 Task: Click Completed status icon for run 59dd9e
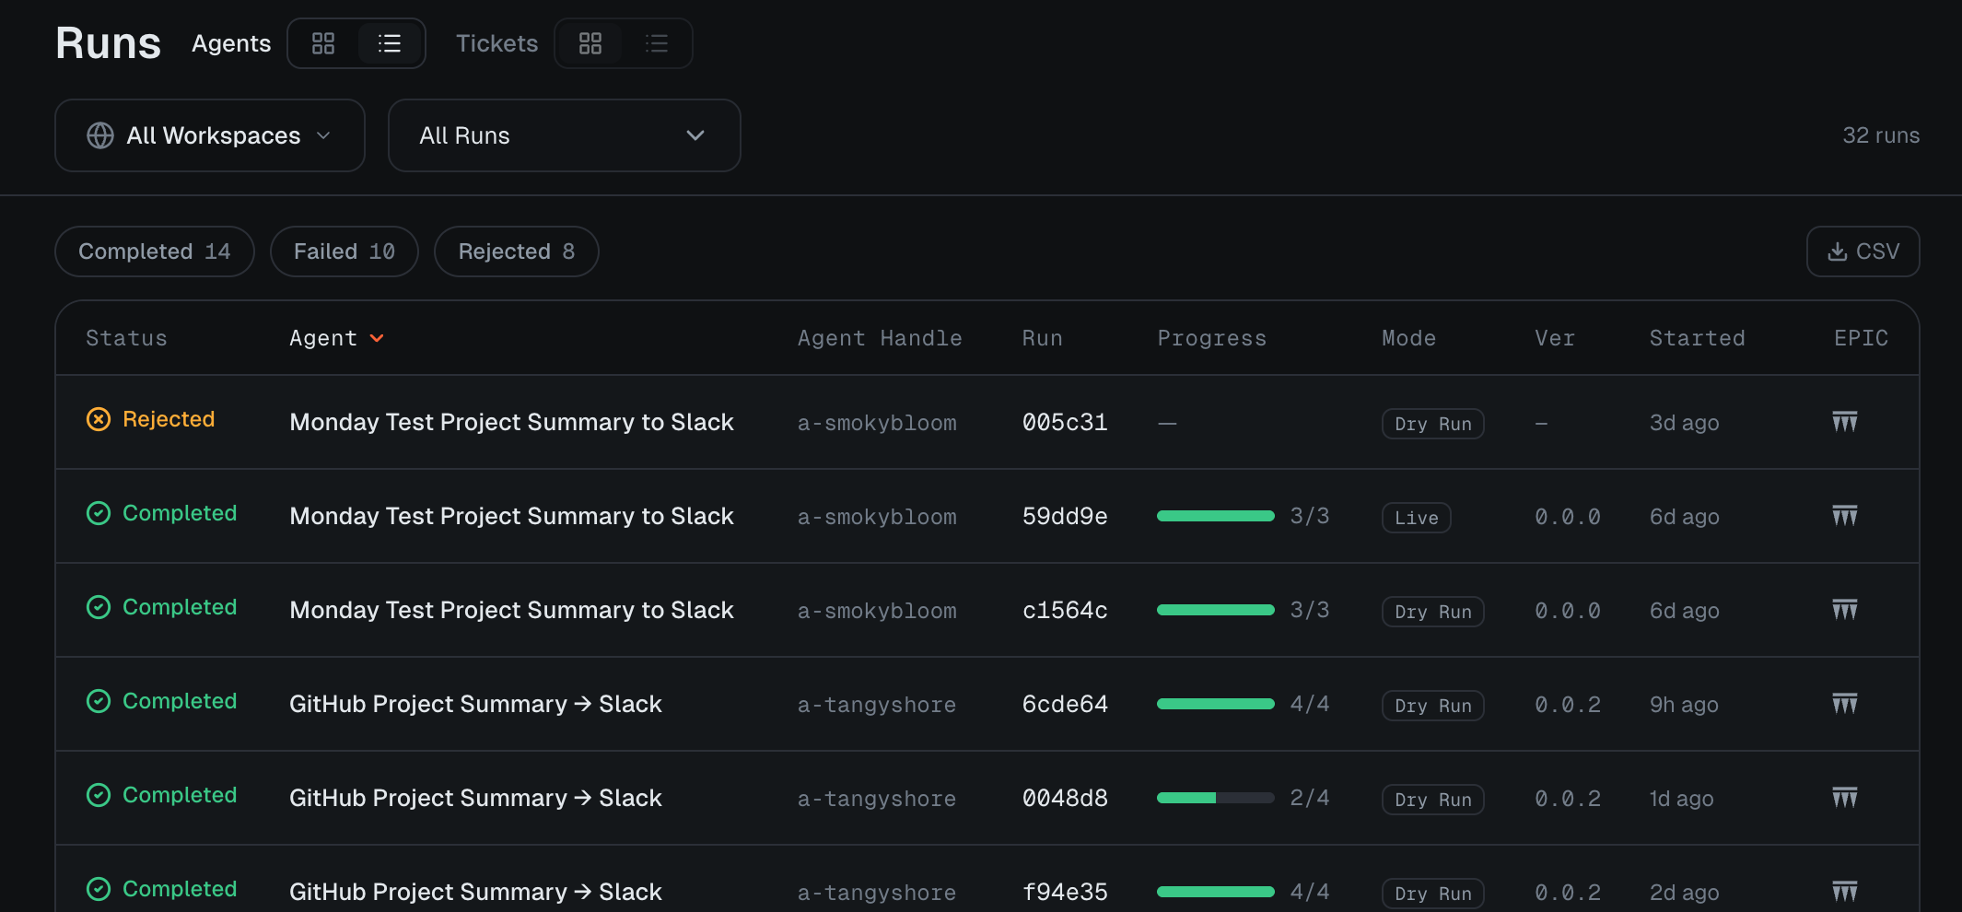pyautogui.click(x=99, y=513)
